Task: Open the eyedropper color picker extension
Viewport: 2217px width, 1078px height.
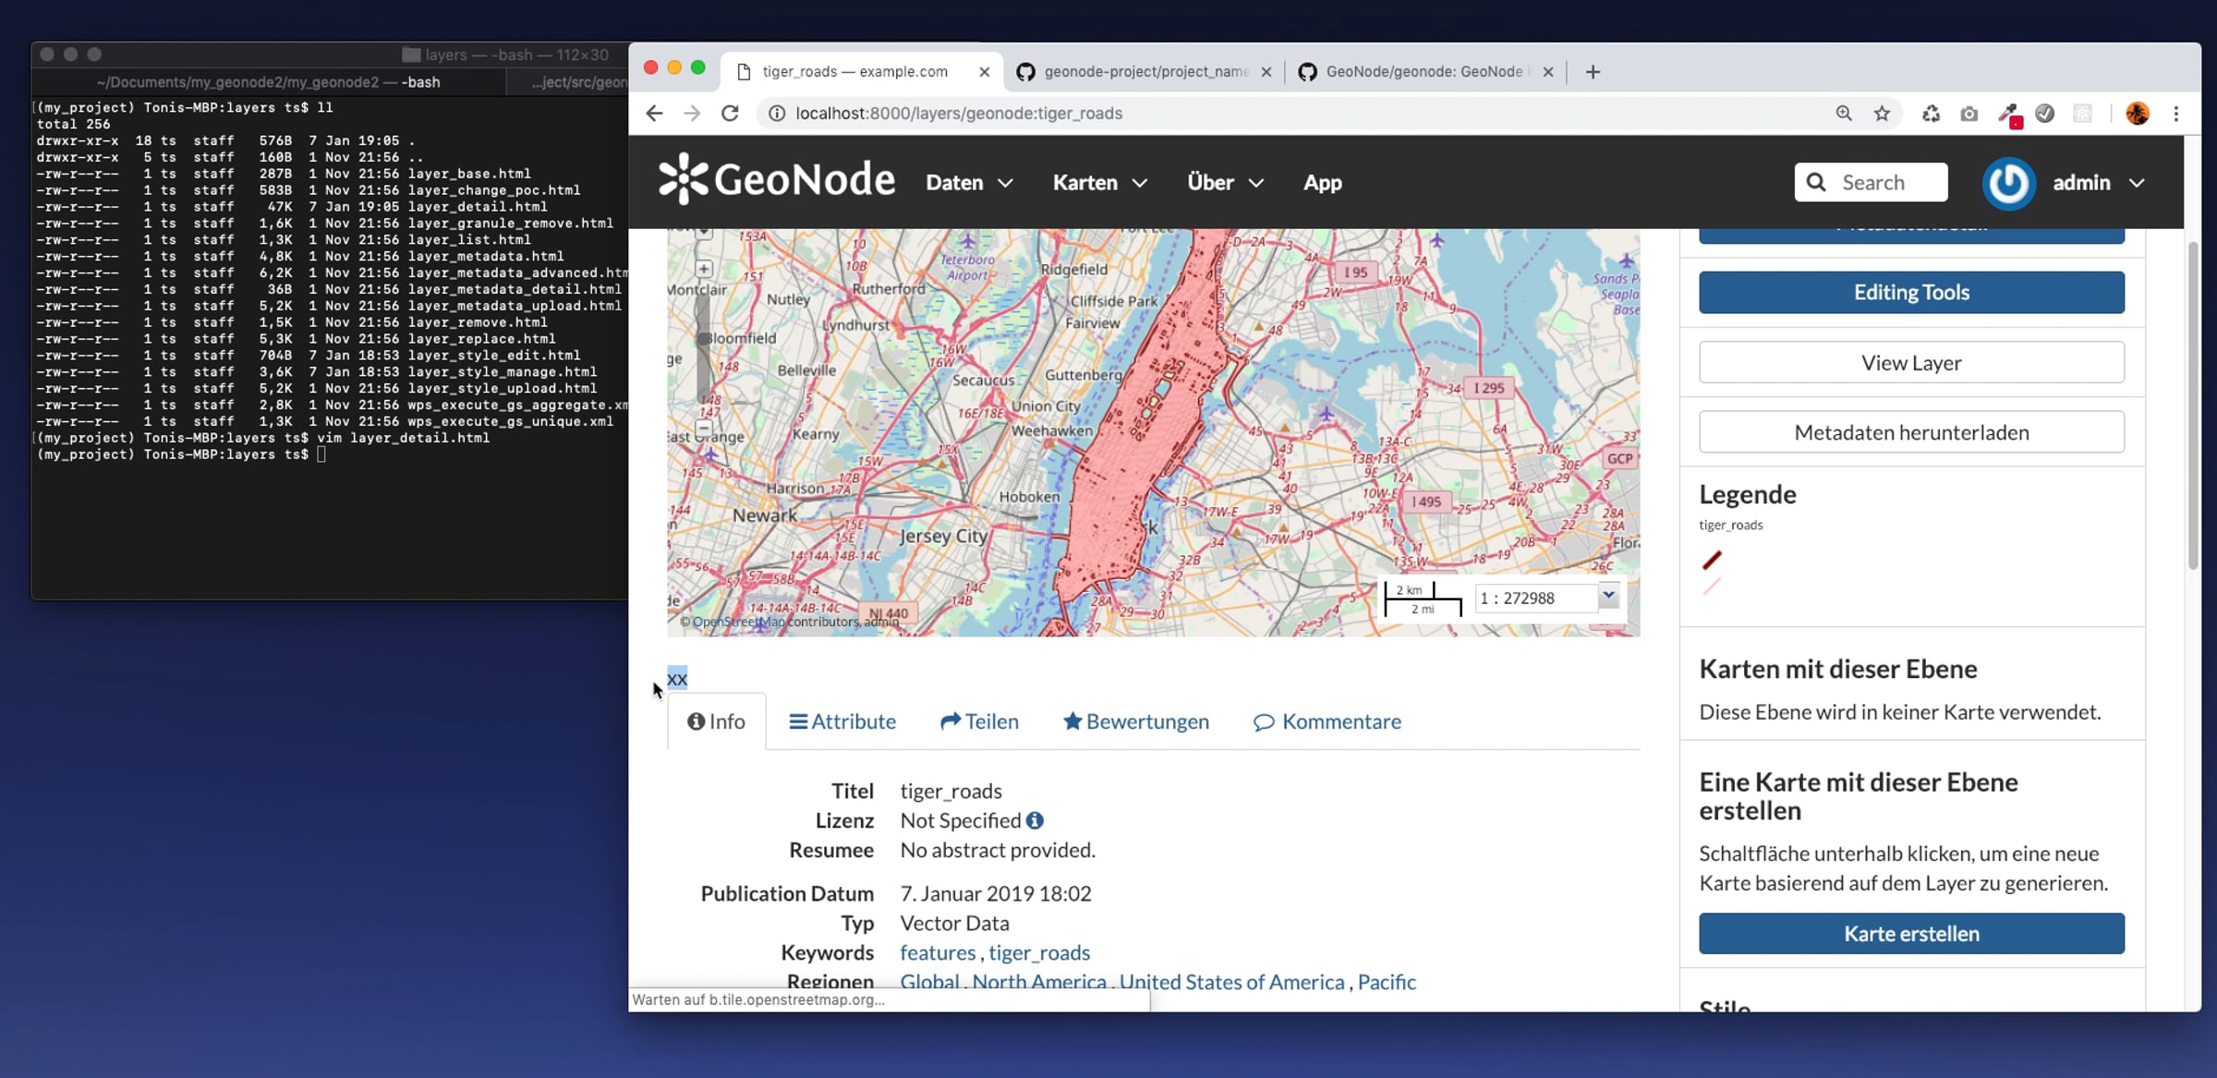Action: (x=2008, y=115)
